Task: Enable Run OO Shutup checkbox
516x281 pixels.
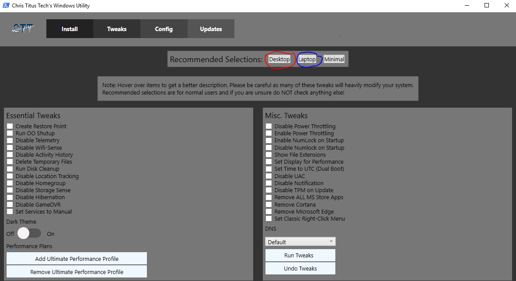Action: (x=10, y=133)
